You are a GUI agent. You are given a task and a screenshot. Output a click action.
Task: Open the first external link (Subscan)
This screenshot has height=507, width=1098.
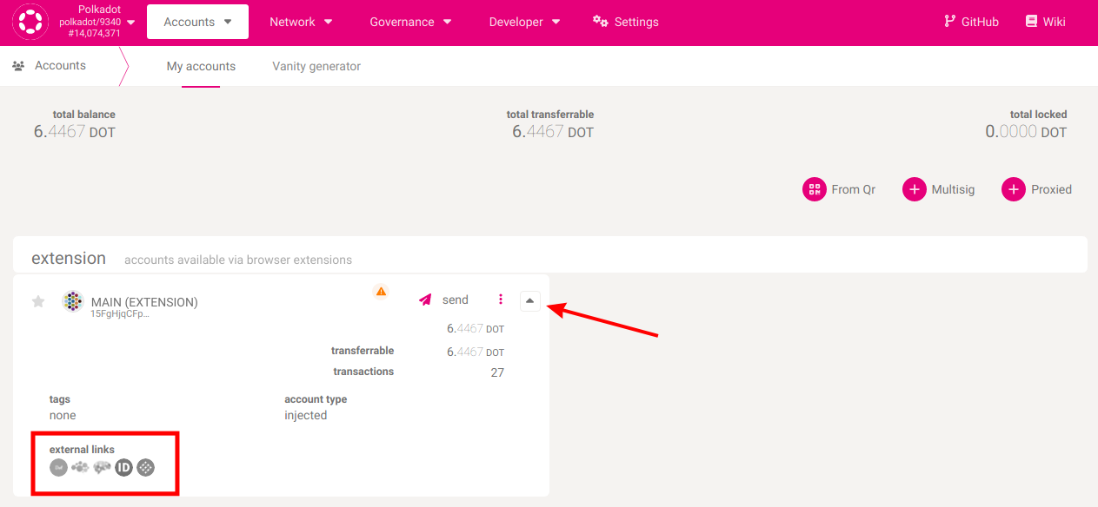click(x=58, y=467)
